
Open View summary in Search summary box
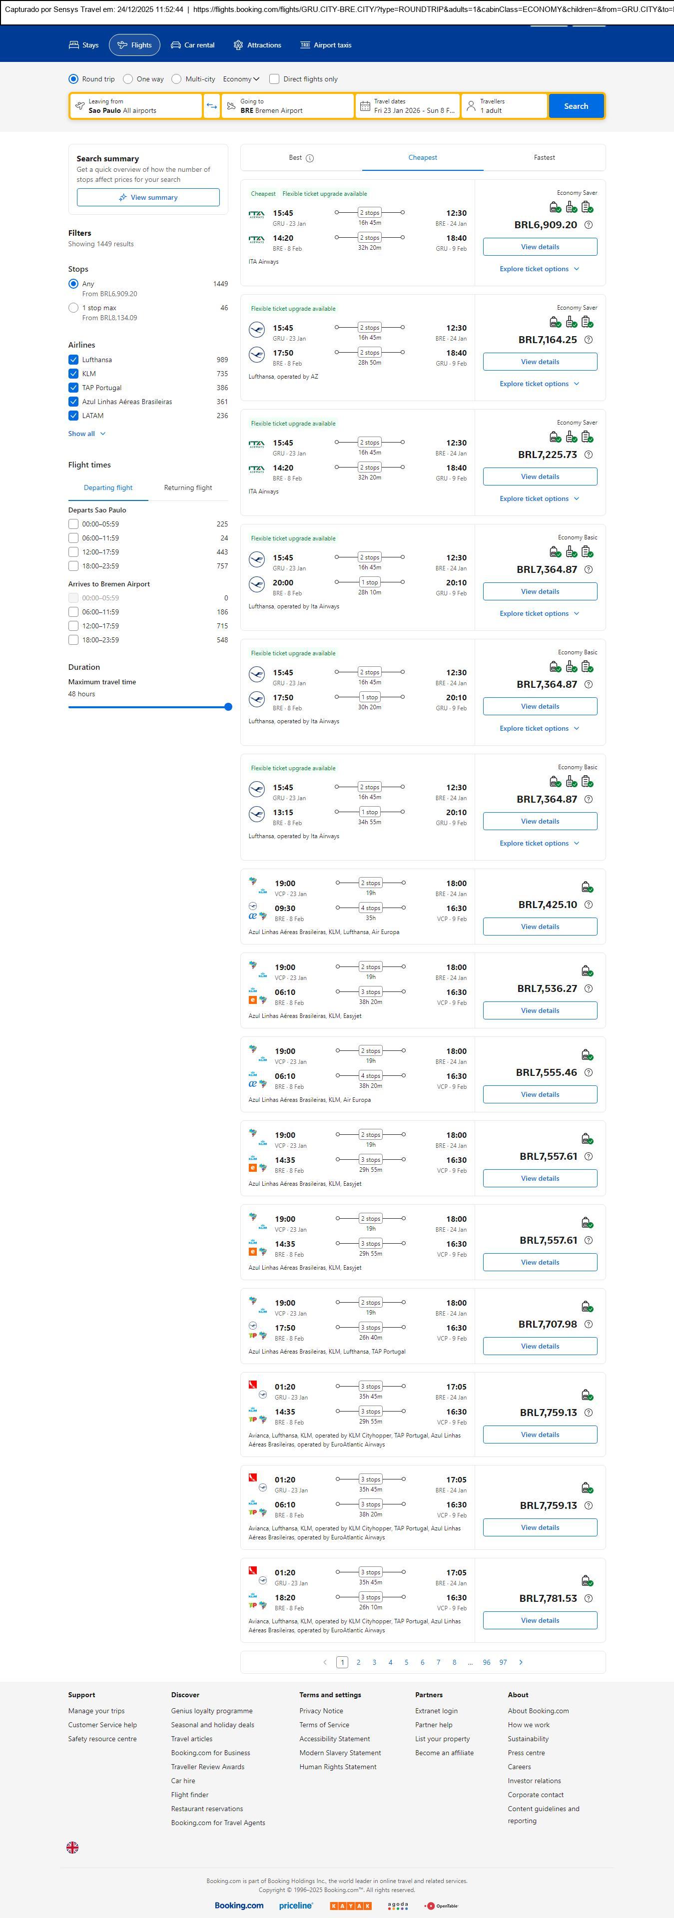pyautogui.click(x=147, y=197)
